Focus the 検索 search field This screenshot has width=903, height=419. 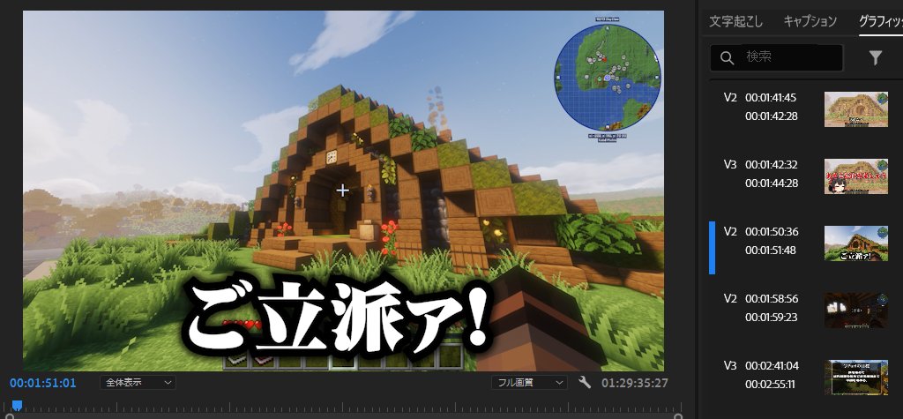click(776, 57)
